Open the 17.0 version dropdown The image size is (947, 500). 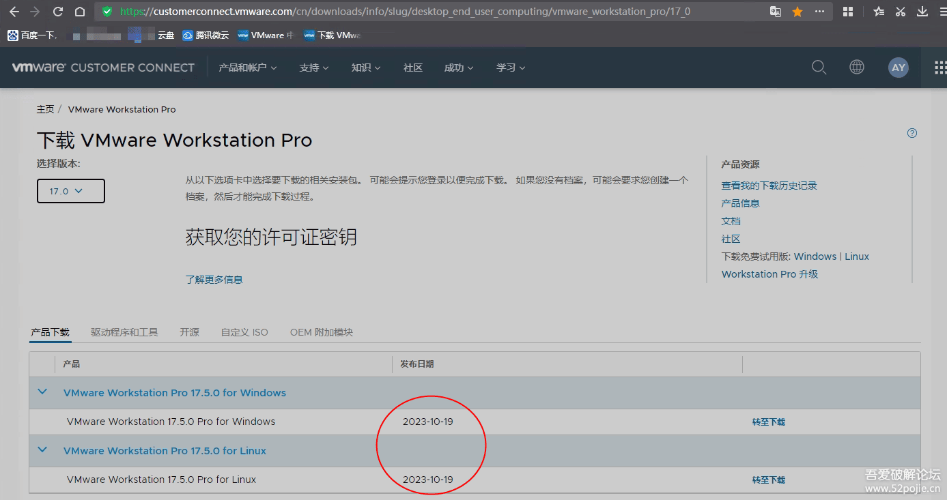71,191
